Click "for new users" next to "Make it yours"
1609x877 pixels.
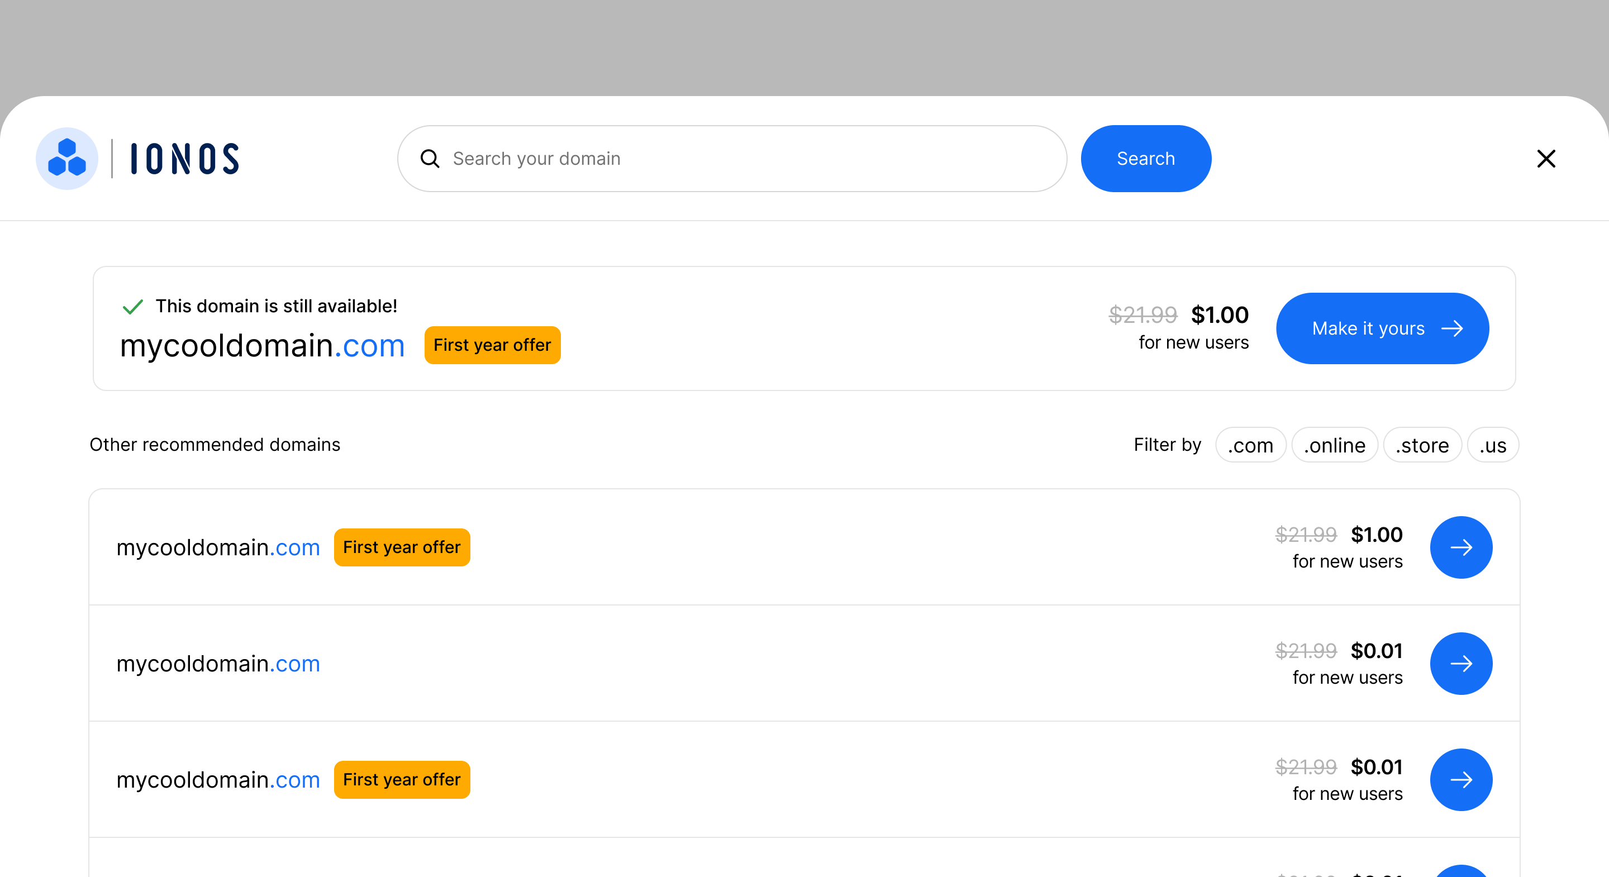tap(1194, 342)
